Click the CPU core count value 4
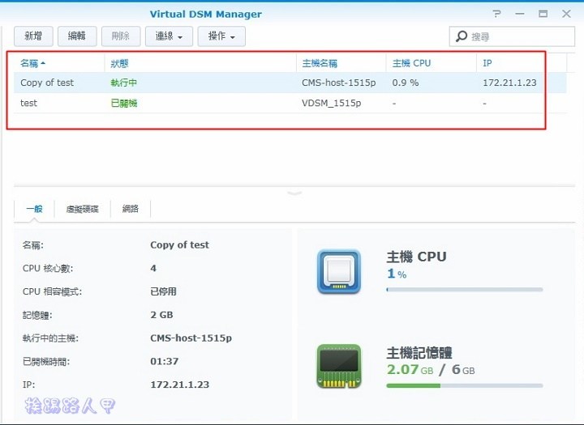This screenshot has height=425, width=584. tap(153, 269)
